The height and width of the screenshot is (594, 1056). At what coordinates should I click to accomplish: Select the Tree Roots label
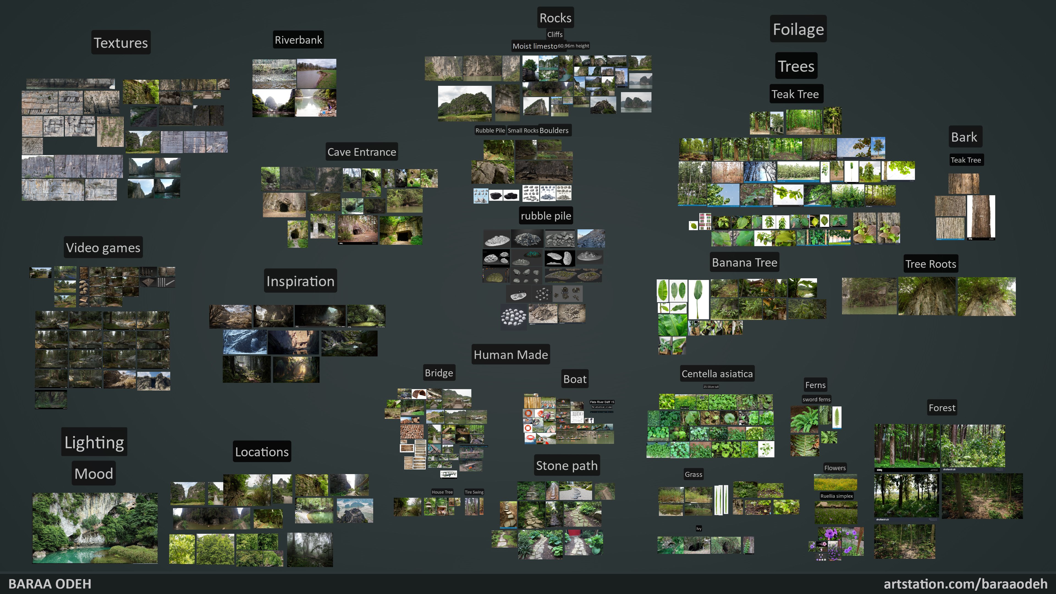click(931, 264)
